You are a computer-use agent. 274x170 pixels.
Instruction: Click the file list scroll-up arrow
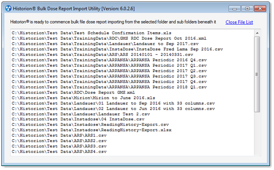coord(257,33)
